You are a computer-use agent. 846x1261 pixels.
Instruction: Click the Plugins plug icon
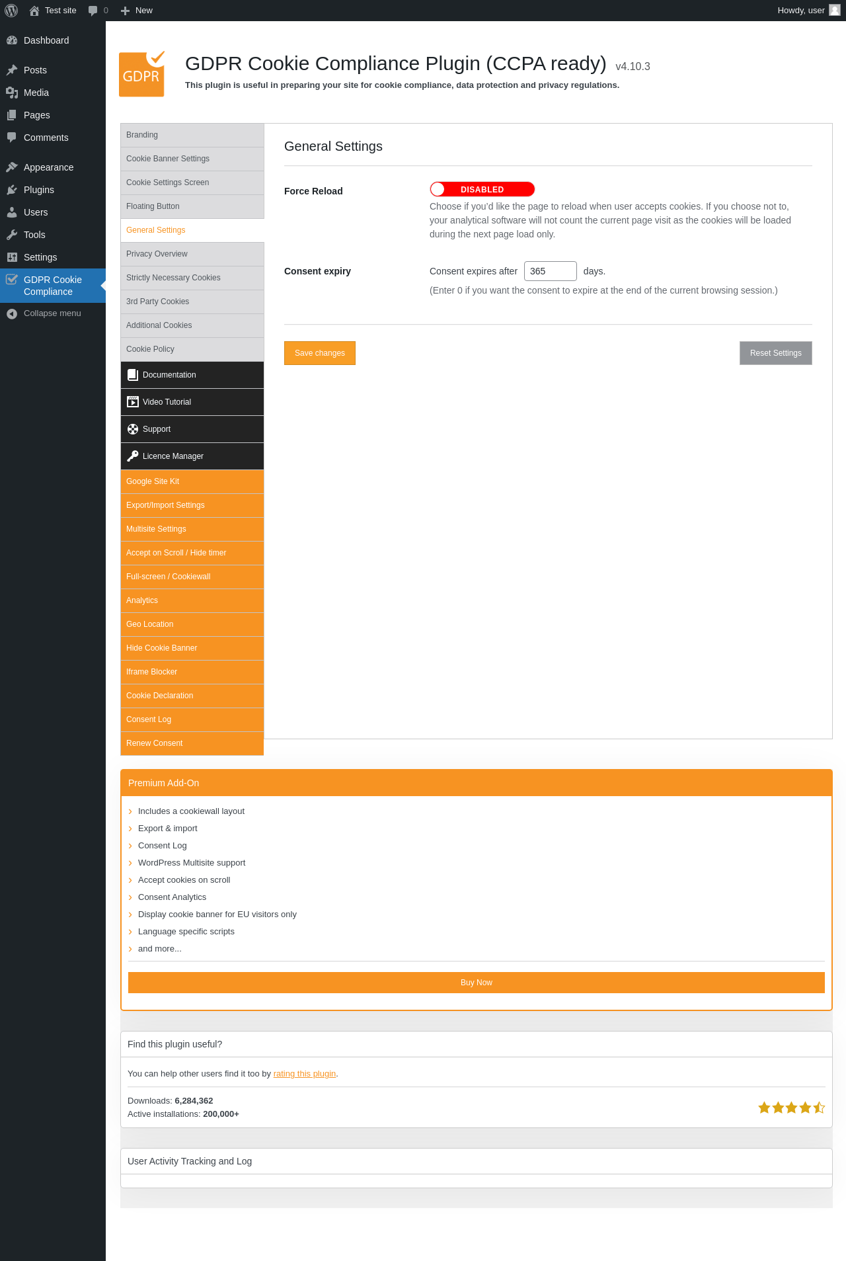[12, 190]
